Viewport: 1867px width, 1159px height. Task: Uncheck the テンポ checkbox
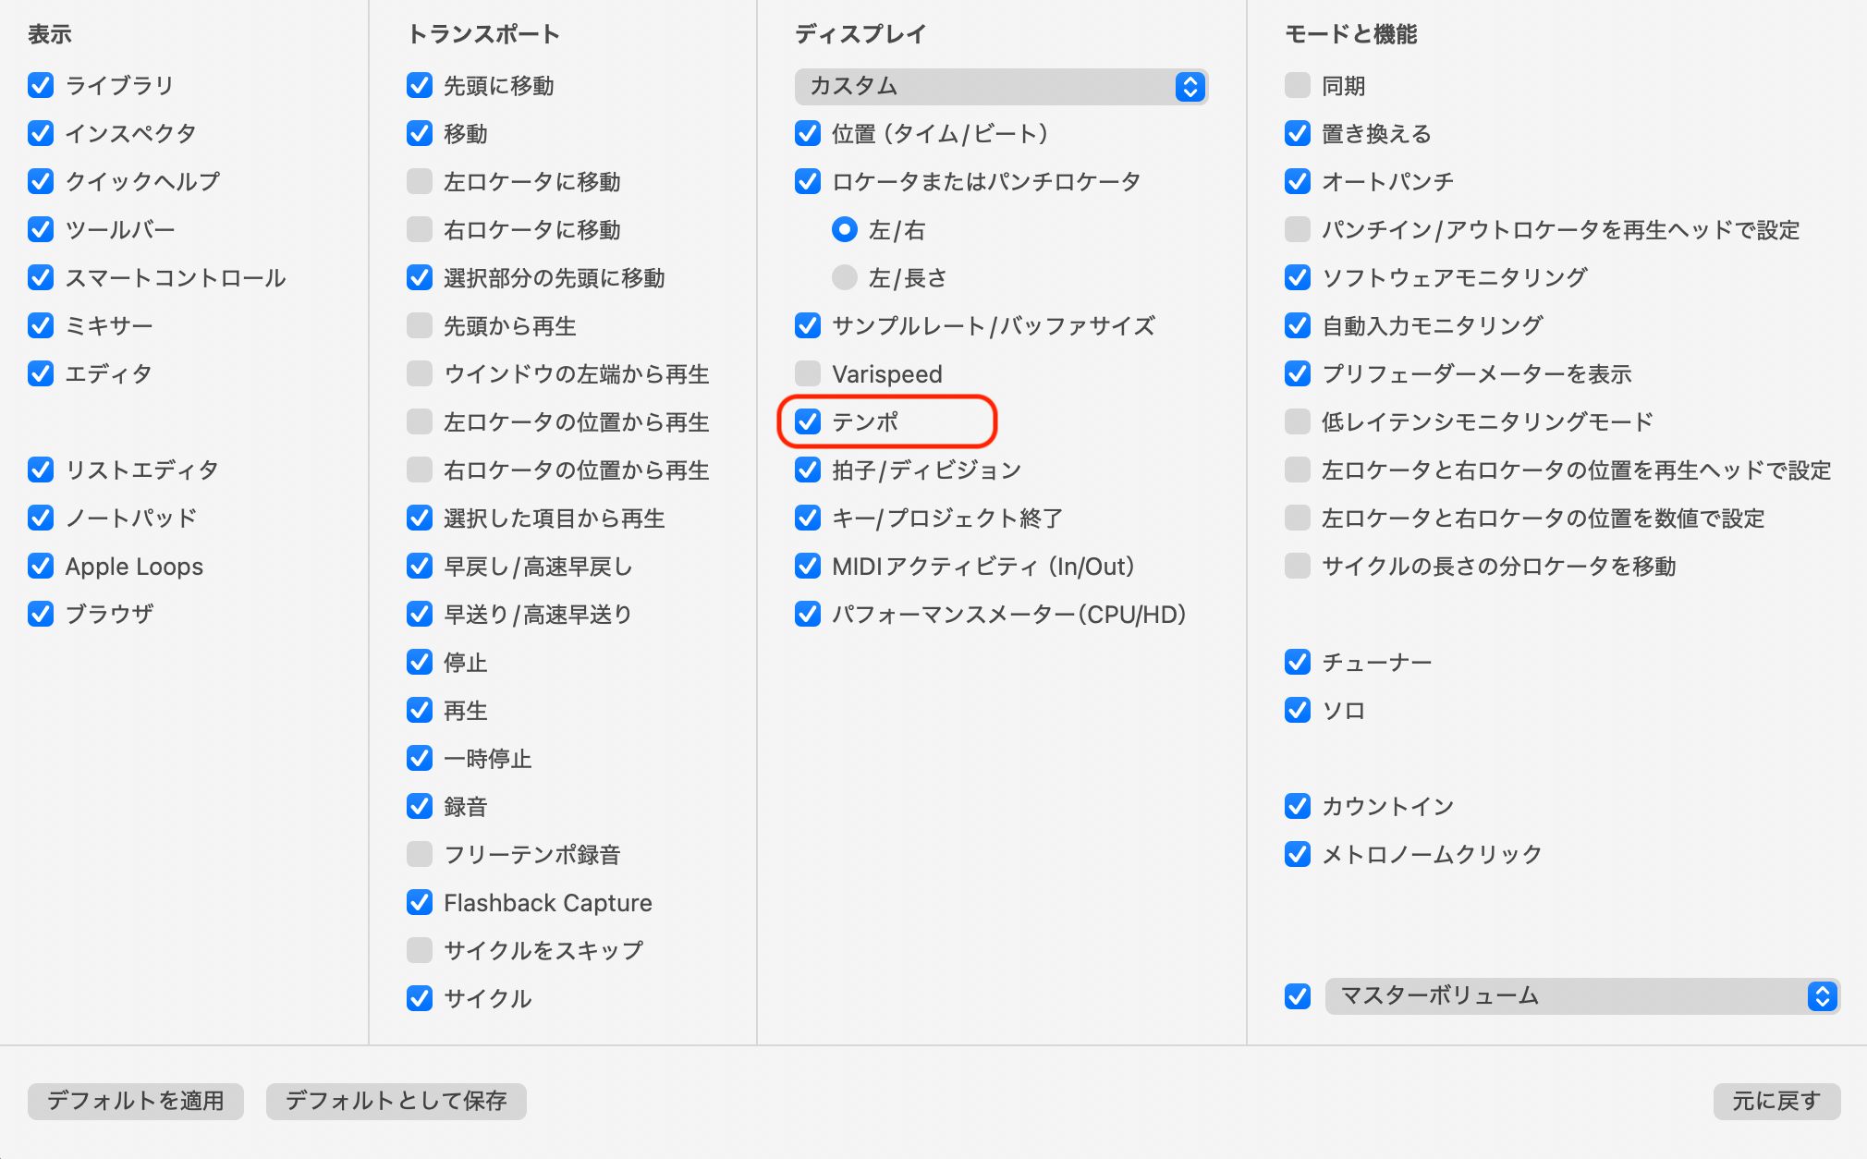point(808,421)
